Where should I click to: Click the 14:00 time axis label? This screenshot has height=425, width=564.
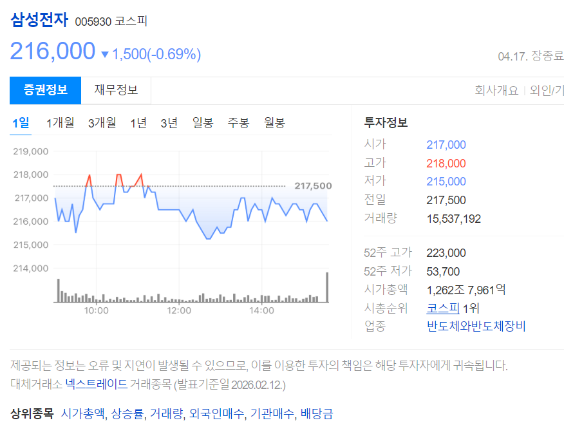point(262,310)
